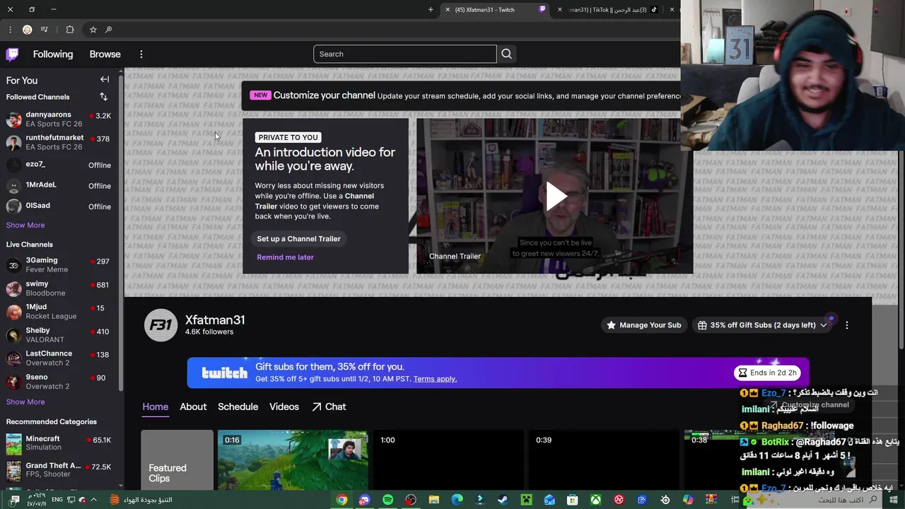Open the Chat pop-out tab
Screen dimensions: 905x509
click(x=329, y=406)
